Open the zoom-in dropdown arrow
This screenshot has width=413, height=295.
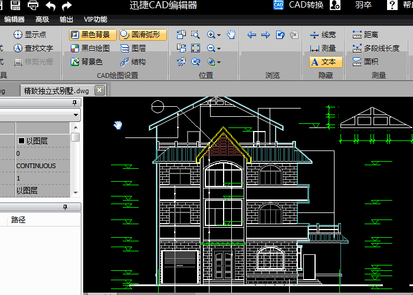click(x=219, y=35)
